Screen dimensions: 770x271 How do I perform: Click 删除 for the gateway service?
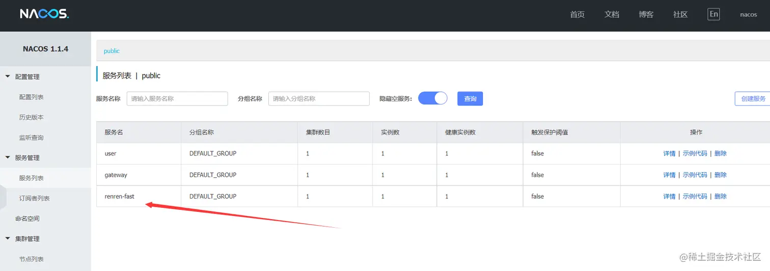[x=721, y=175]
